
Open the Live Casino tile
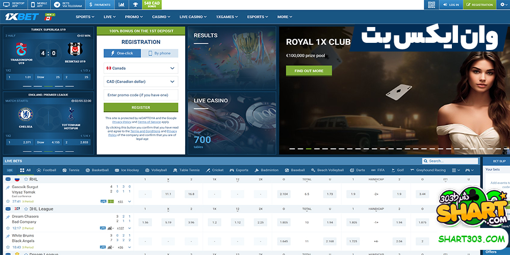coord(232,123)
